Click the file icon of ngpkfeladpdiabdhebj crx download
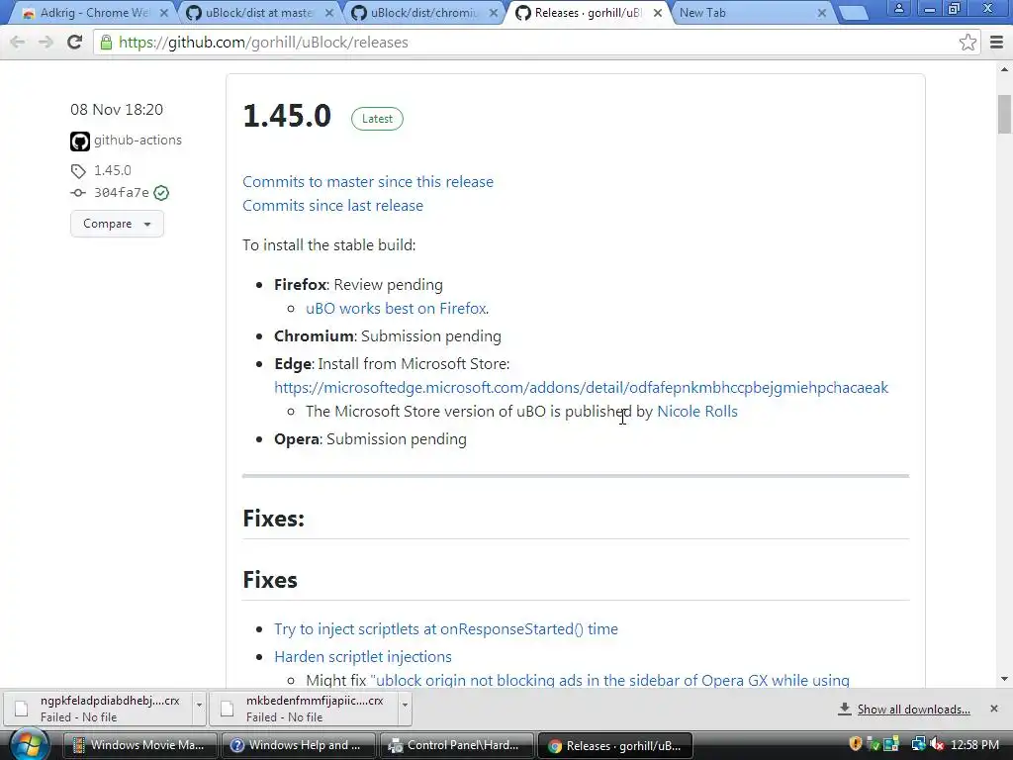Viewport: 1013px width, 760px height. click(x=22, y=709)
